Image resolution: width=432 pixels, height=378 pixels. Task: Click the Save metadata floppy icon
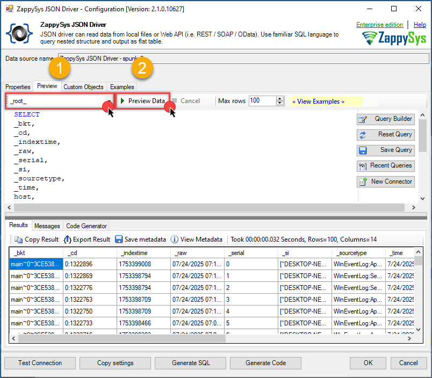click(119, 239)
